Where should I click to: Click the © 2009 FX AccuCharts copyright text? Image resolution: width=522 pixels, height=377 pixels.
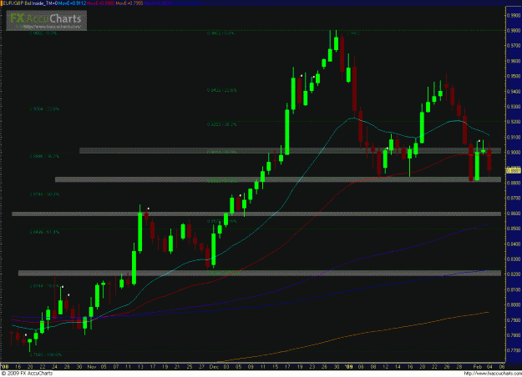27,374
